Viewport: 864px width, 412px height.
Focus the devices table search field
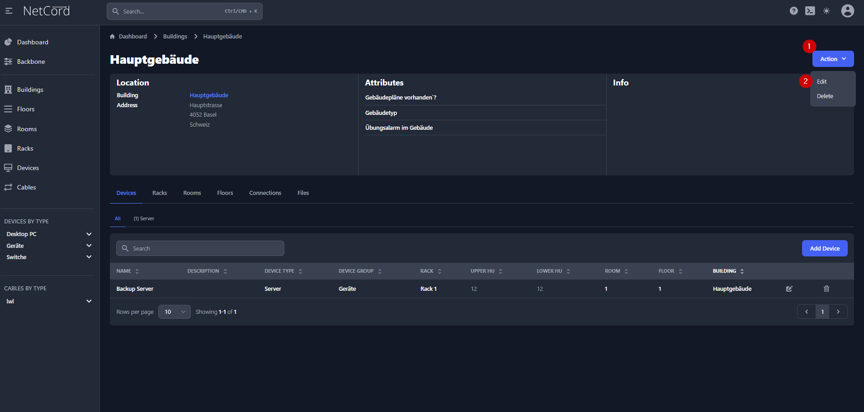(200, 248)
